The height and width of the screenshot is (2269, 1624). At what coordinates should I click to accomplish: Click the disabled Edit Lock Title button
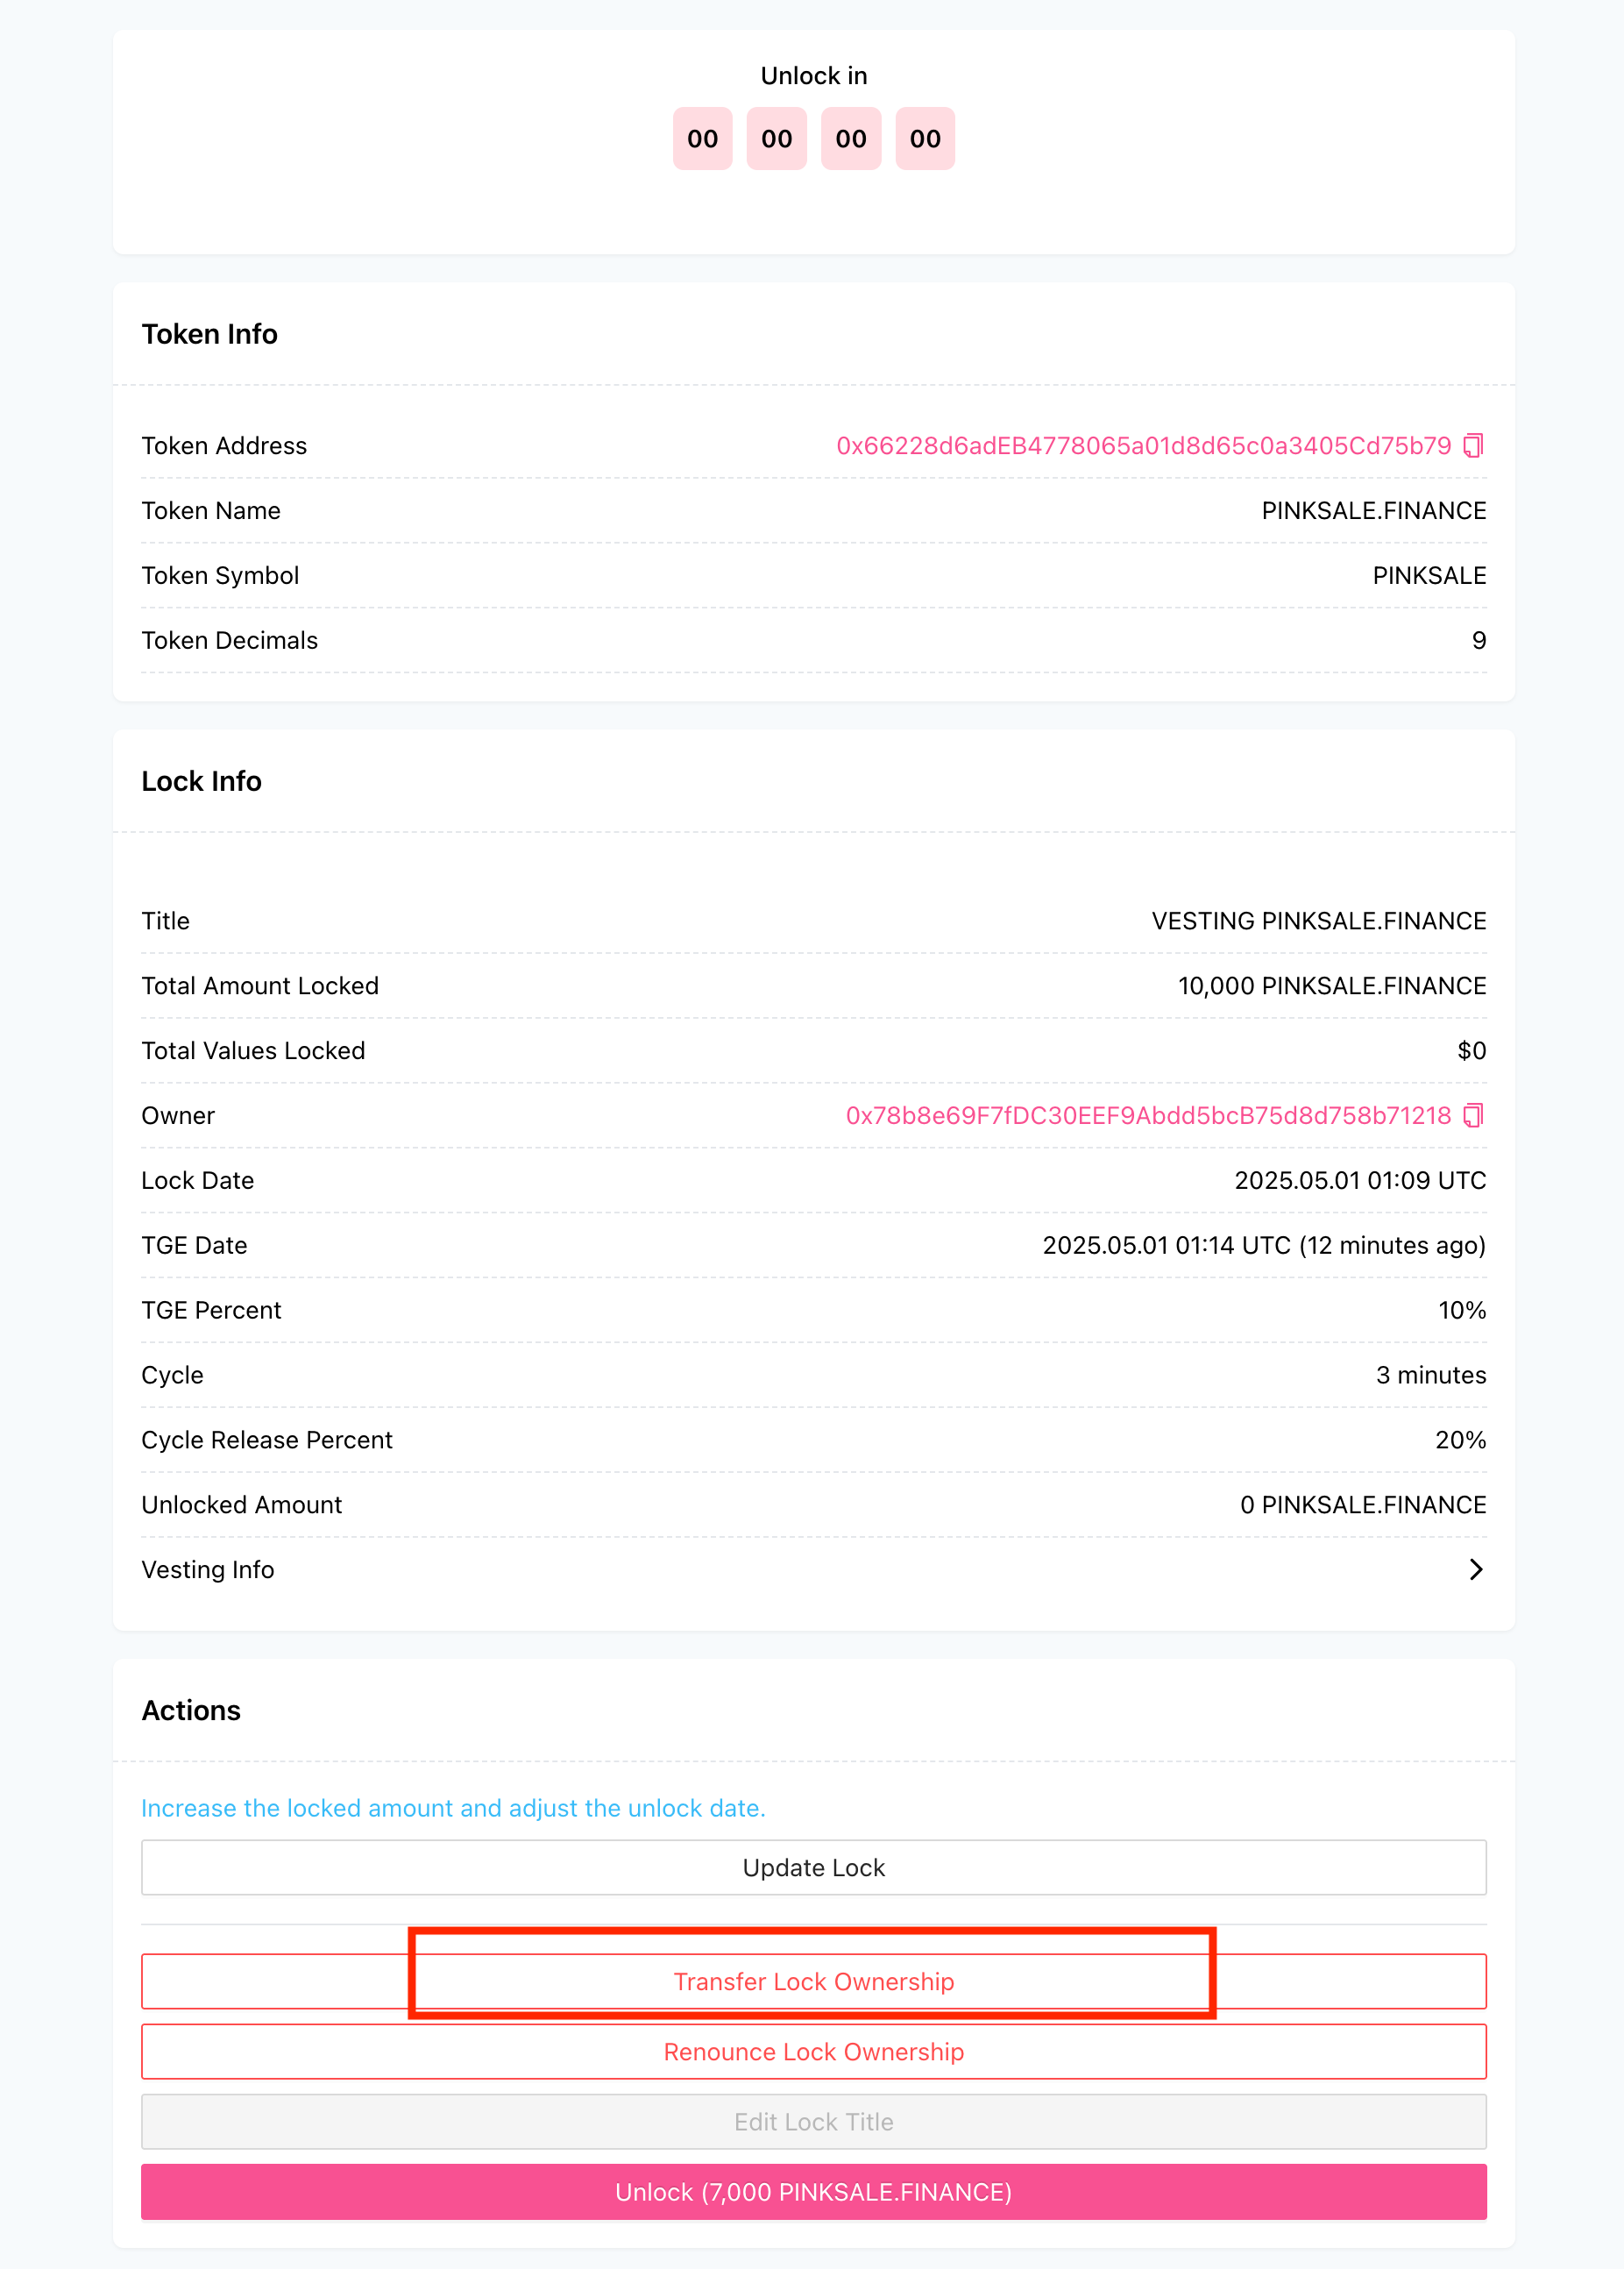click(x=813, y=2122)
